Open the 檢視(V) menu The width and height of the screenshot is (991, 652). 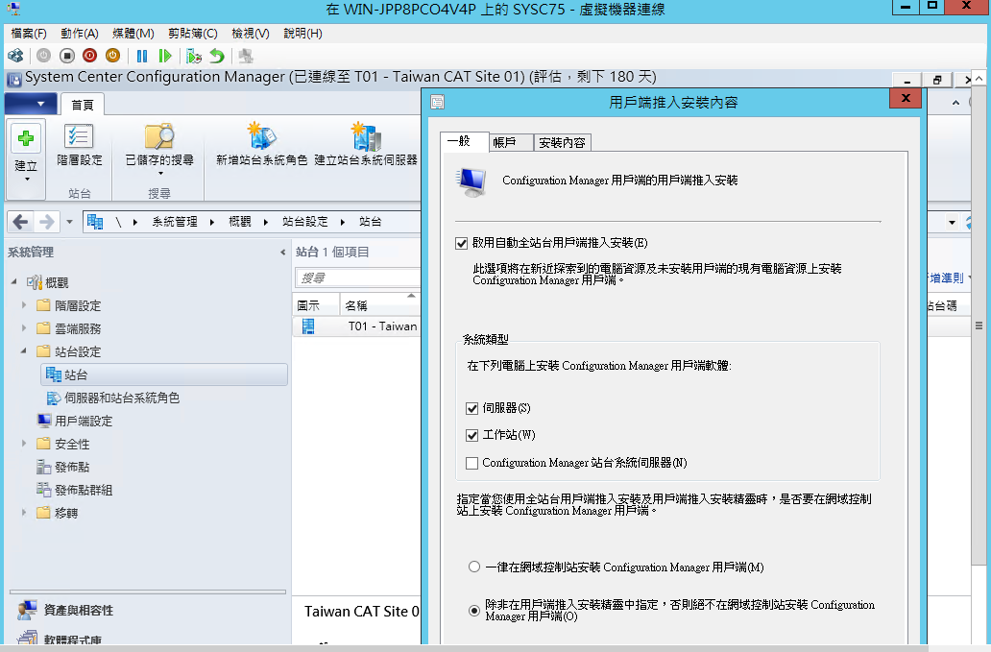pos(251,34)
